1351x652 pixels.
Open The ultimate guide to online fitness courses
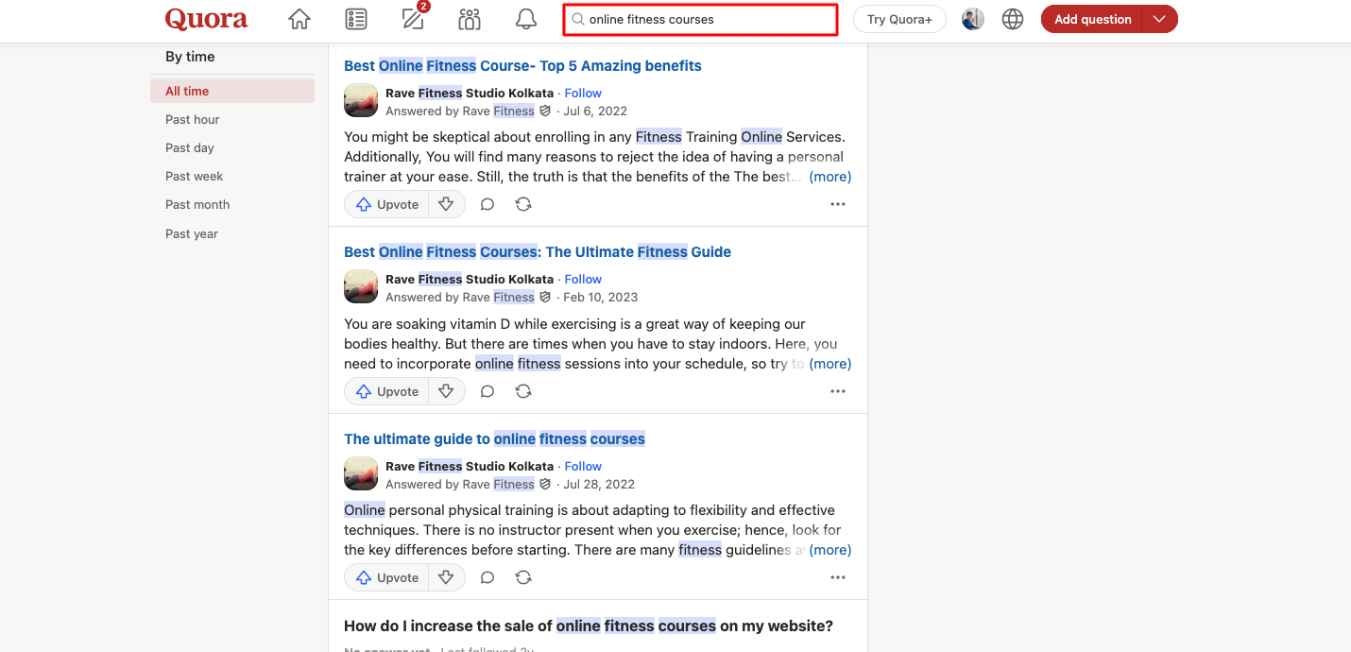click(x=494, y=438)
